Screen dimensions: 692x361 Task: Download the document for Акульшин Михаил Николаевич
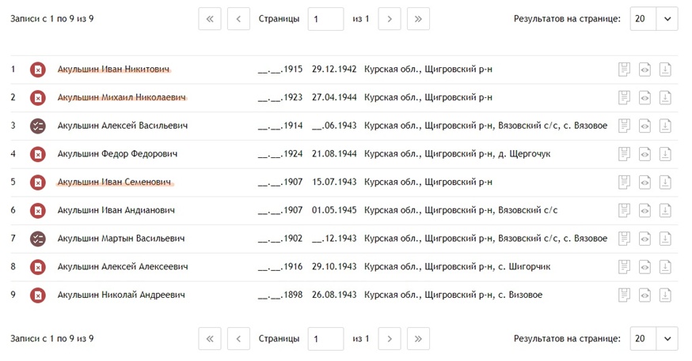click(x=665, y=98)
